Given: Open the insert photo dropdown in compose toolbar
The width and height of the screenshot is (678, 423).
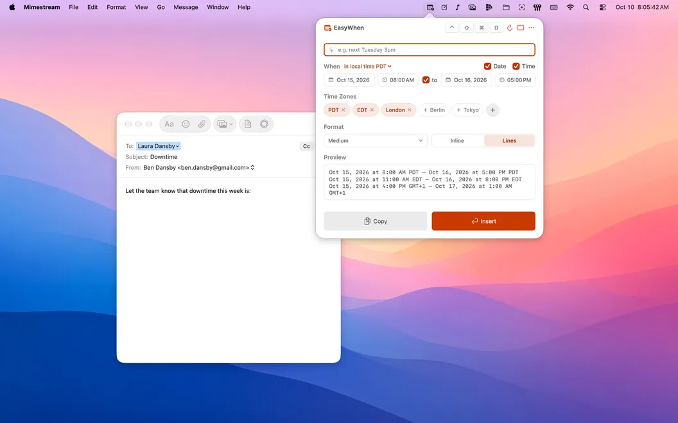Looking at the screenshot, I should (225, 124).
